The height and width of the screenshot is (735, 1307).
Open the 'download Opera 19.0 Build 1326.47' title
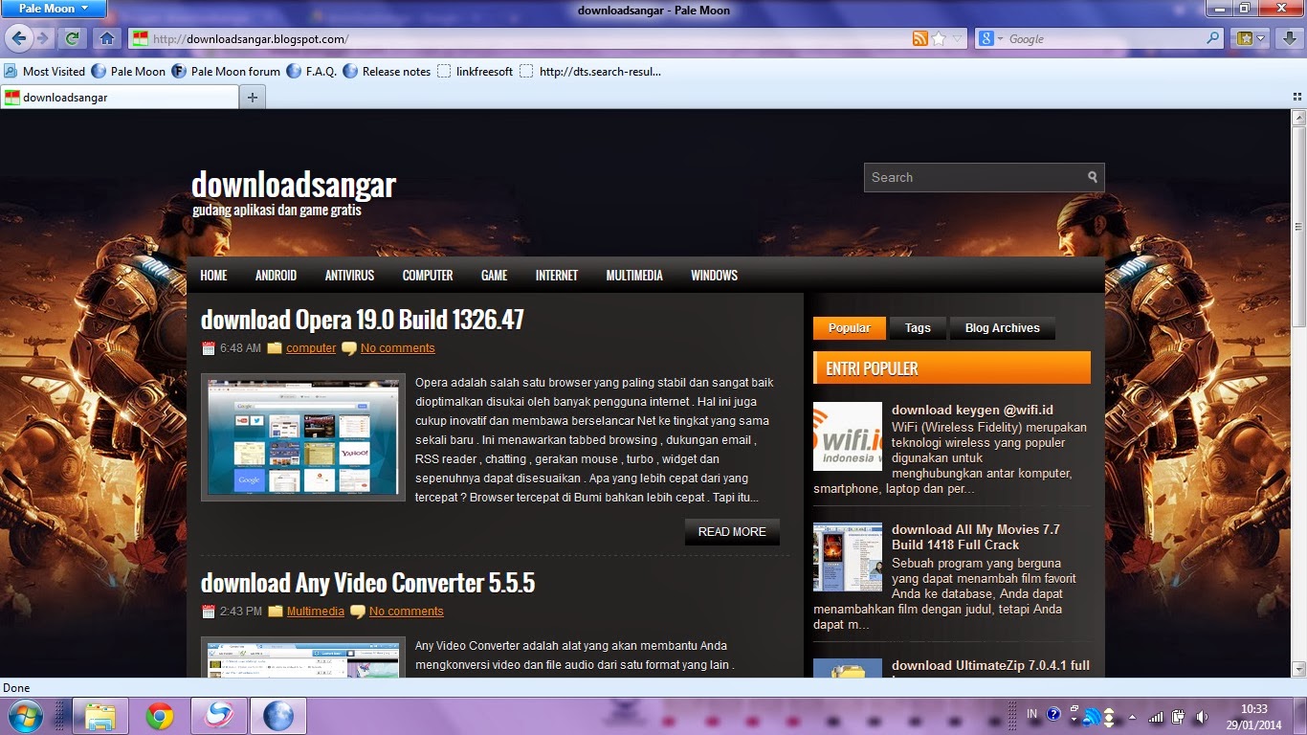pyautogui.click(x=363, y=320)
